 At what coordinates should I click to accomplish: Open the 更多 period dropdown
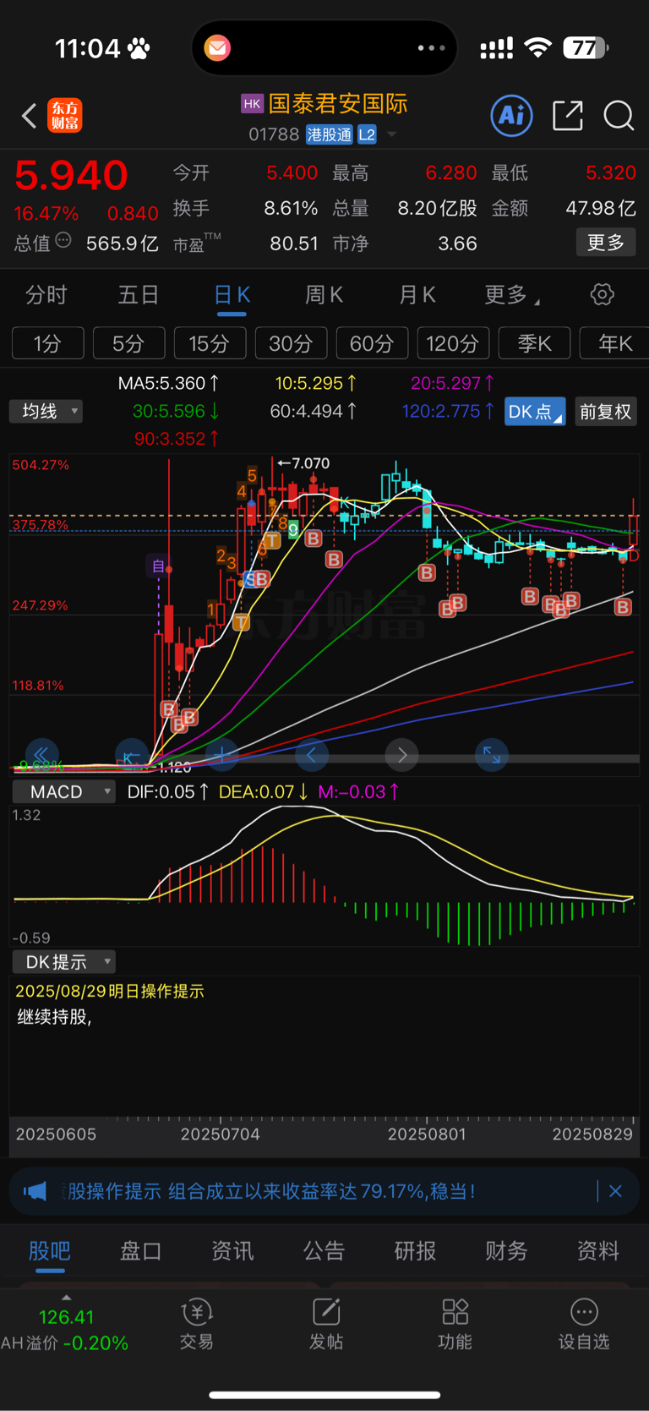pyautogui.click(x=512, y=295)
